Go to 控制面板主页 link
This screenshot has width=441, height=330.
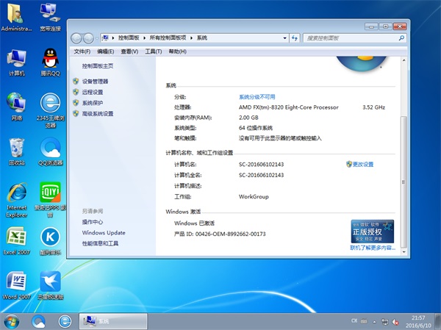[98, 66]
